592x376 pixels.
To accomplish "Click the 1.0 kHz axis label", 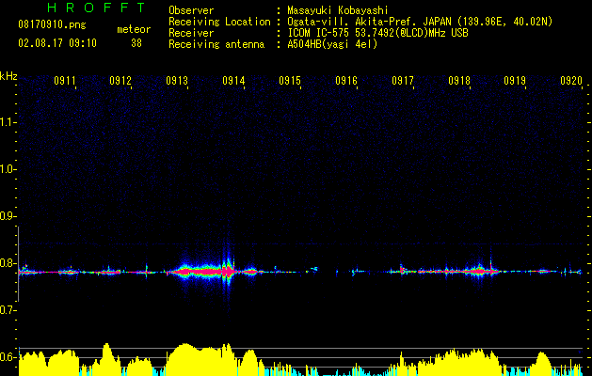I will [8, 169].
